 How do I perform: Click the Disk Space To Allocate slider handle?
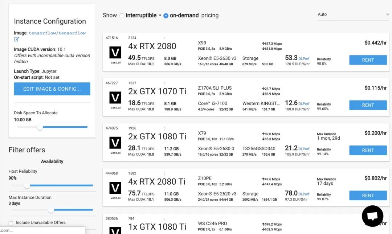coord(40,127)
